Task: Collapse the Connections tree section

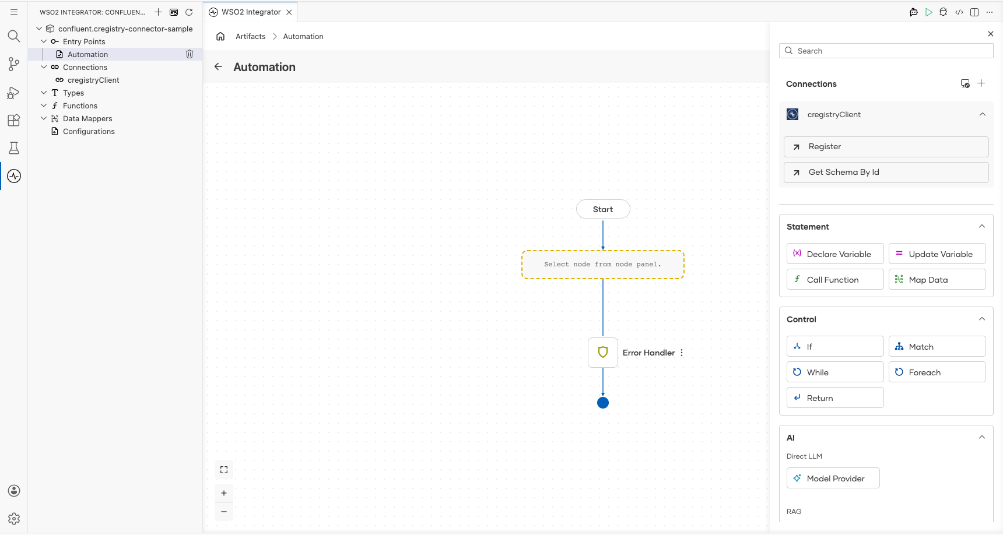Action: (x=44, y=67)
